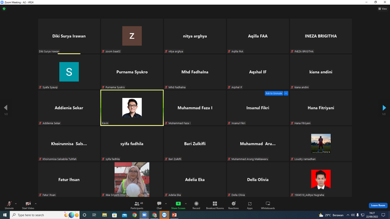Open more options dots on Insanul Fikri tile
Image resolution: width=390 pixels, height=219 pixels.
click(286, 93)
